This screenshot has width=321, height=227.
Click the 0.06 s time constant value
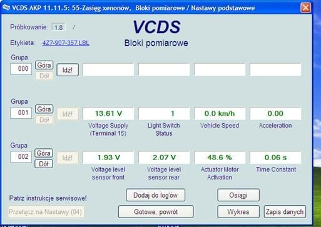click(275, 158)
